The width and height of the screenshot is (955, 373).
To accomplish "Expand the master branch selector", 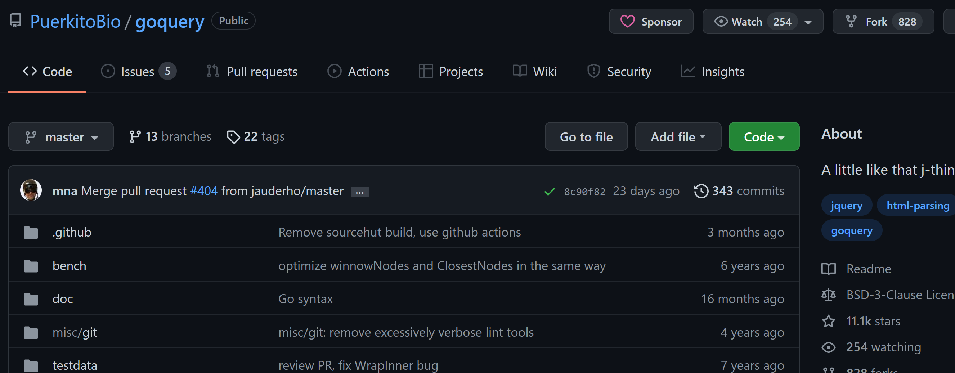I will (61, 136).
